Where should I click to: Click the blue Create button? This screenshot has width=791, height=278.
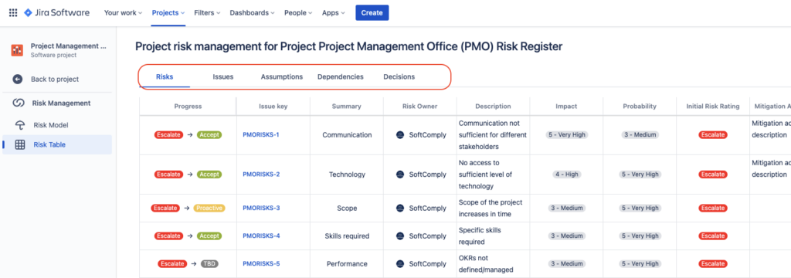(x=372, y=12)
